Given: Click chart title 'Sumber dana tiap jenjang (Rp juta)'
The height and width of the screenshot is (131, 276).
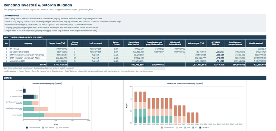Looking at the screenshot, I should (47, 83).
